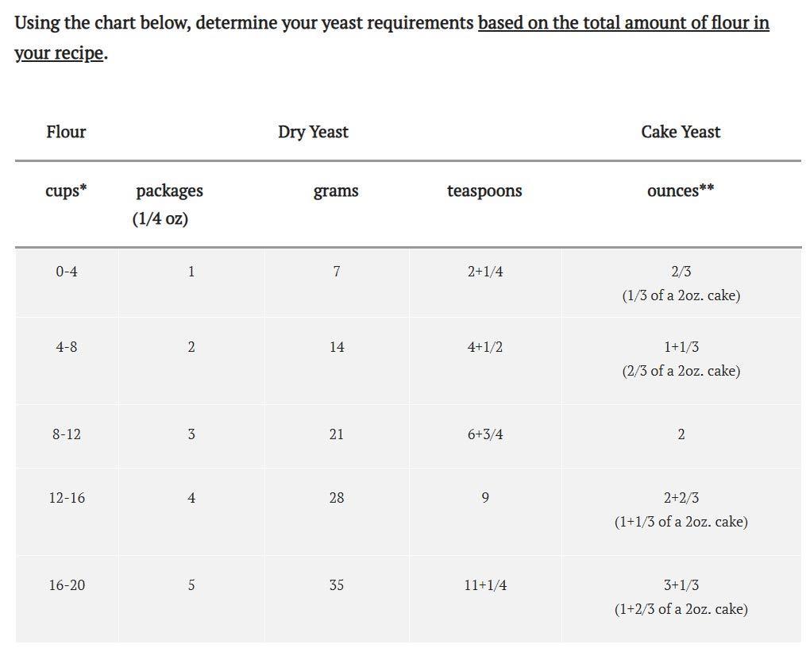Select the 28 grams cell
The image size is (806, 652).
pyautogui.click(x=337, y=498)
